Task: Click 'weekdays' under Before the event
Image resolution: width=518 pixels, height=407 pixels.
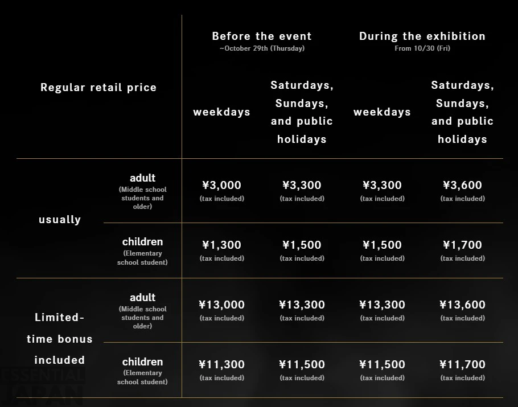Action: pyautogui.click(x=221, y=112)
